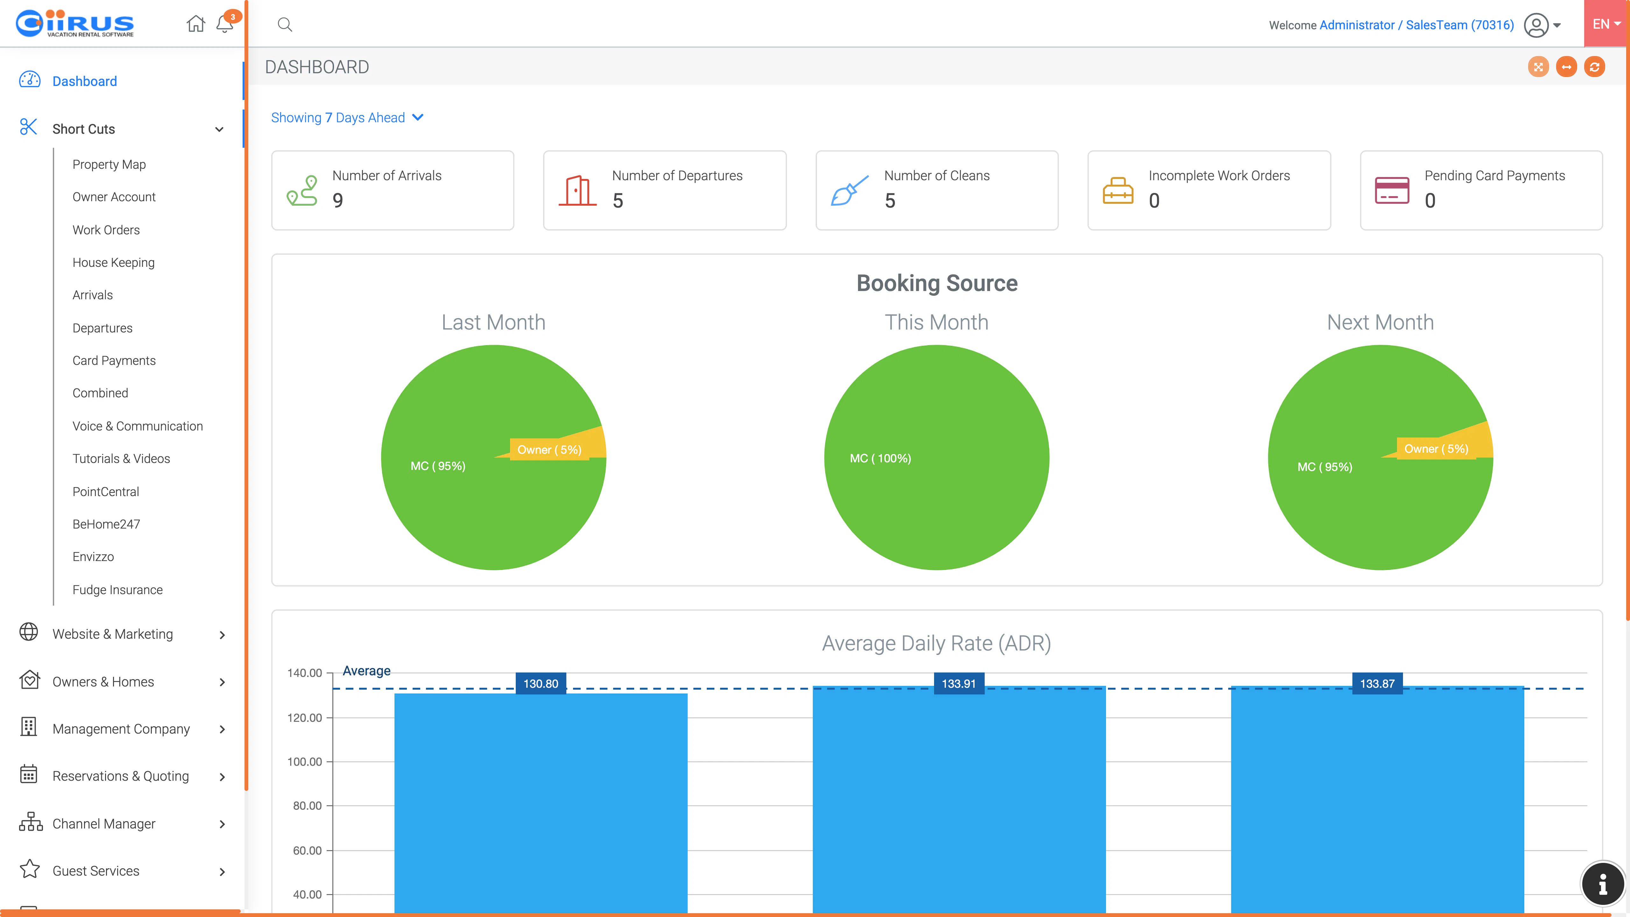Image resolution: width=1630 pixels, height=917 pixels.
Task: Click the CiiRUS logo
Action: click(x=75, y=24)
